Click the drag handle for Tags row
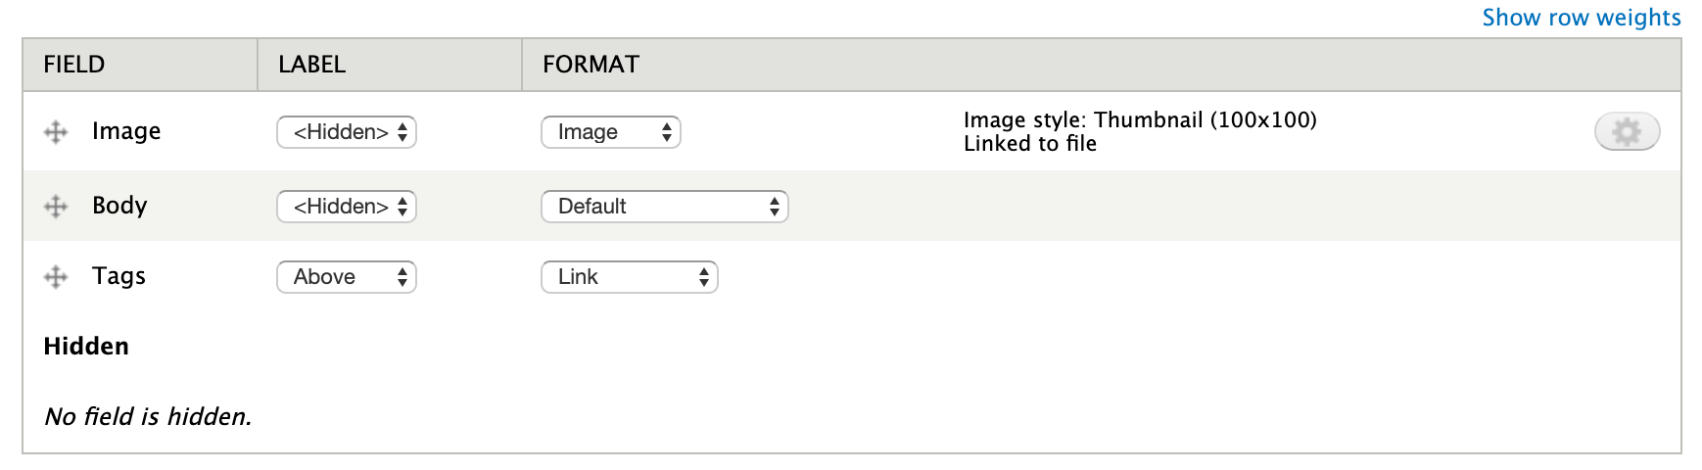 [56, 277]
